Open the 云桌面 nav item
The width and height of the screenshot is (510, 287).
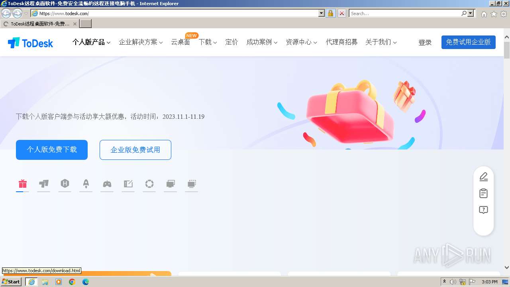pyautogui.click(x=180, y=42)
